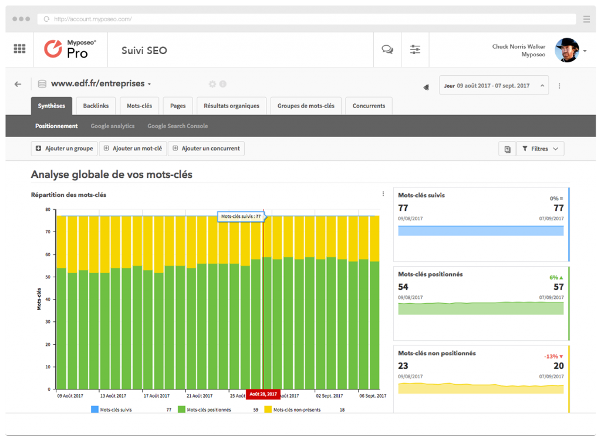This screenshot has height=440, width=601.
Task: Open the chat messages icon
Action: pos(387,49)
